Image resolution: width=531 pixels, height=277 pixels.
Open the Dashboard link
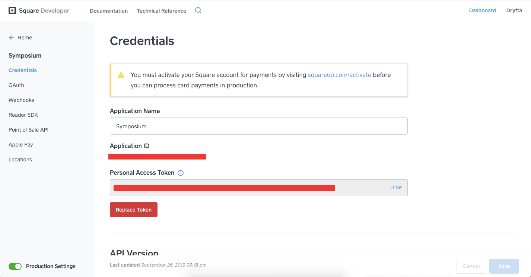(482, 10)
